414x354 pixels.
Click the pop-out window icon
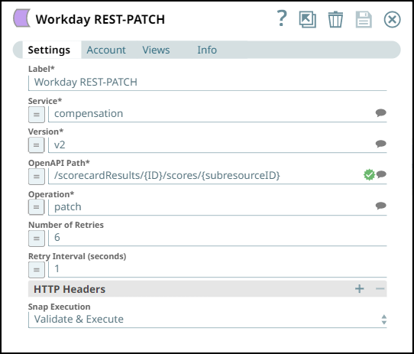click(308, 19)
